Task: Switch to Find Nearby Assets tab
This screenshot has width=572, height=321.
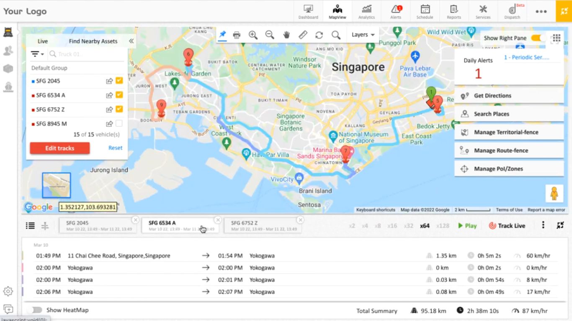Action: (93, 41)
